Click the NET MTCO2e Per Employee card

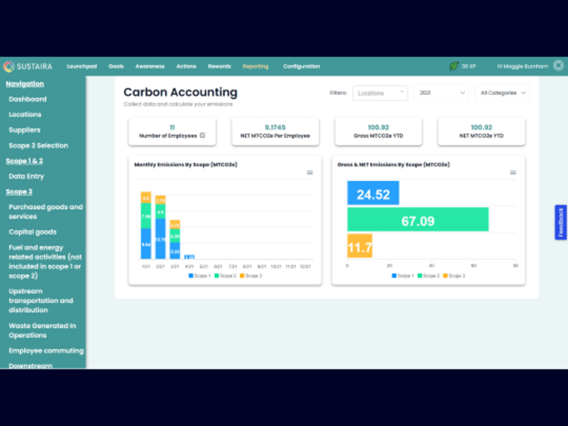275,131
